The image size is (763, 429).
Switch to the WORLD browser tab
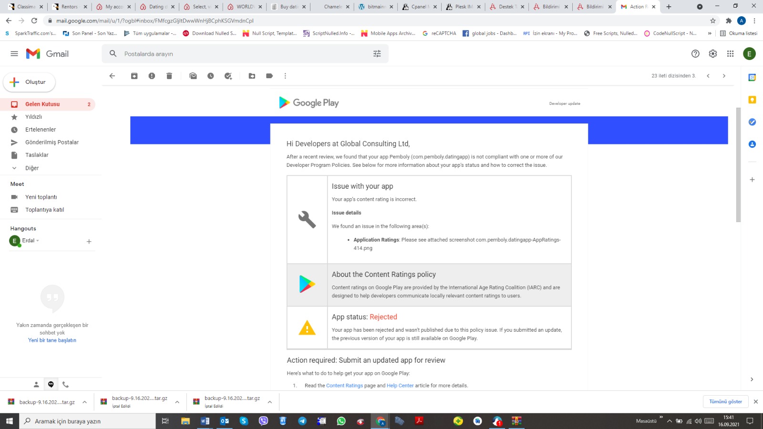point(244,7)
